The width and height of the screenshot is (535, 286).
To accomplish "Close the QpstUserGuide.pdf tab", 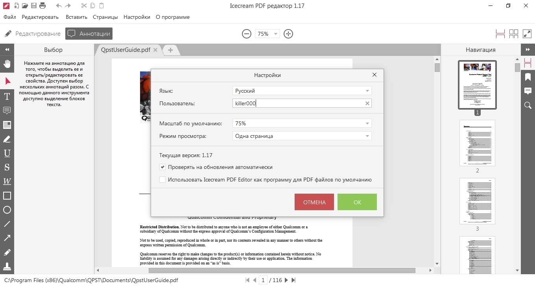I will [155, 50].
